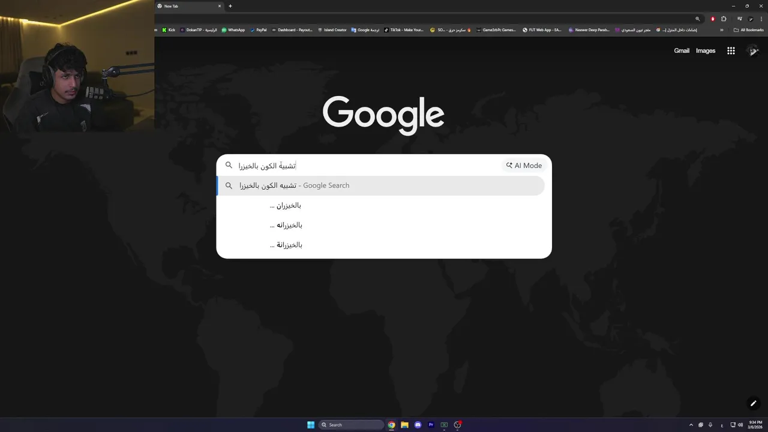The height and width of the screenshot is (432, 768).
Task: Open the WhatsApp bookmark
Action: (x=233, y=30)
